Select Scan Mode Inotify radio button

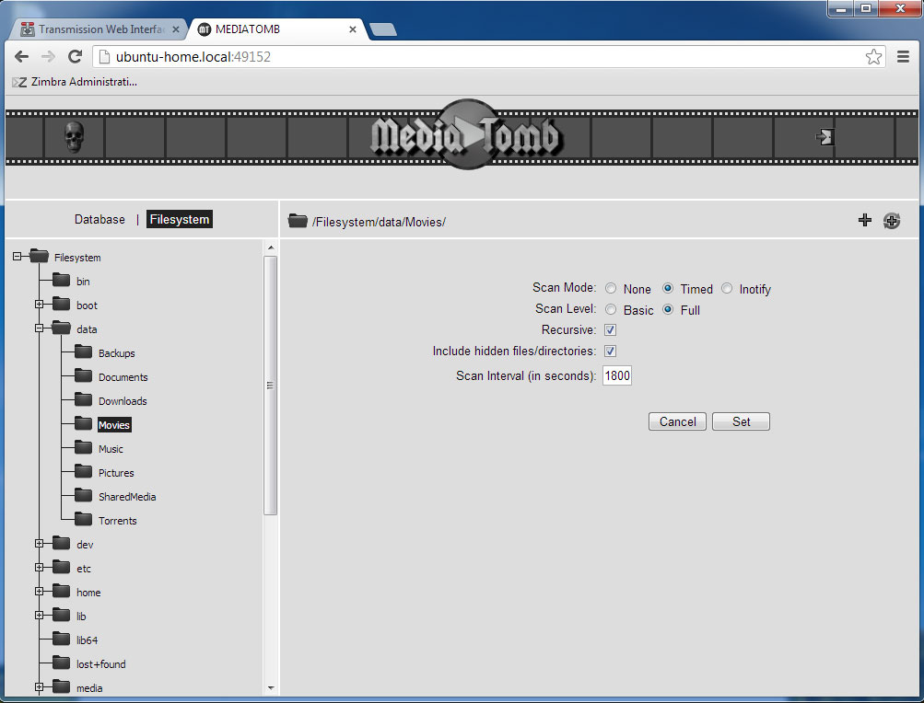727,289
